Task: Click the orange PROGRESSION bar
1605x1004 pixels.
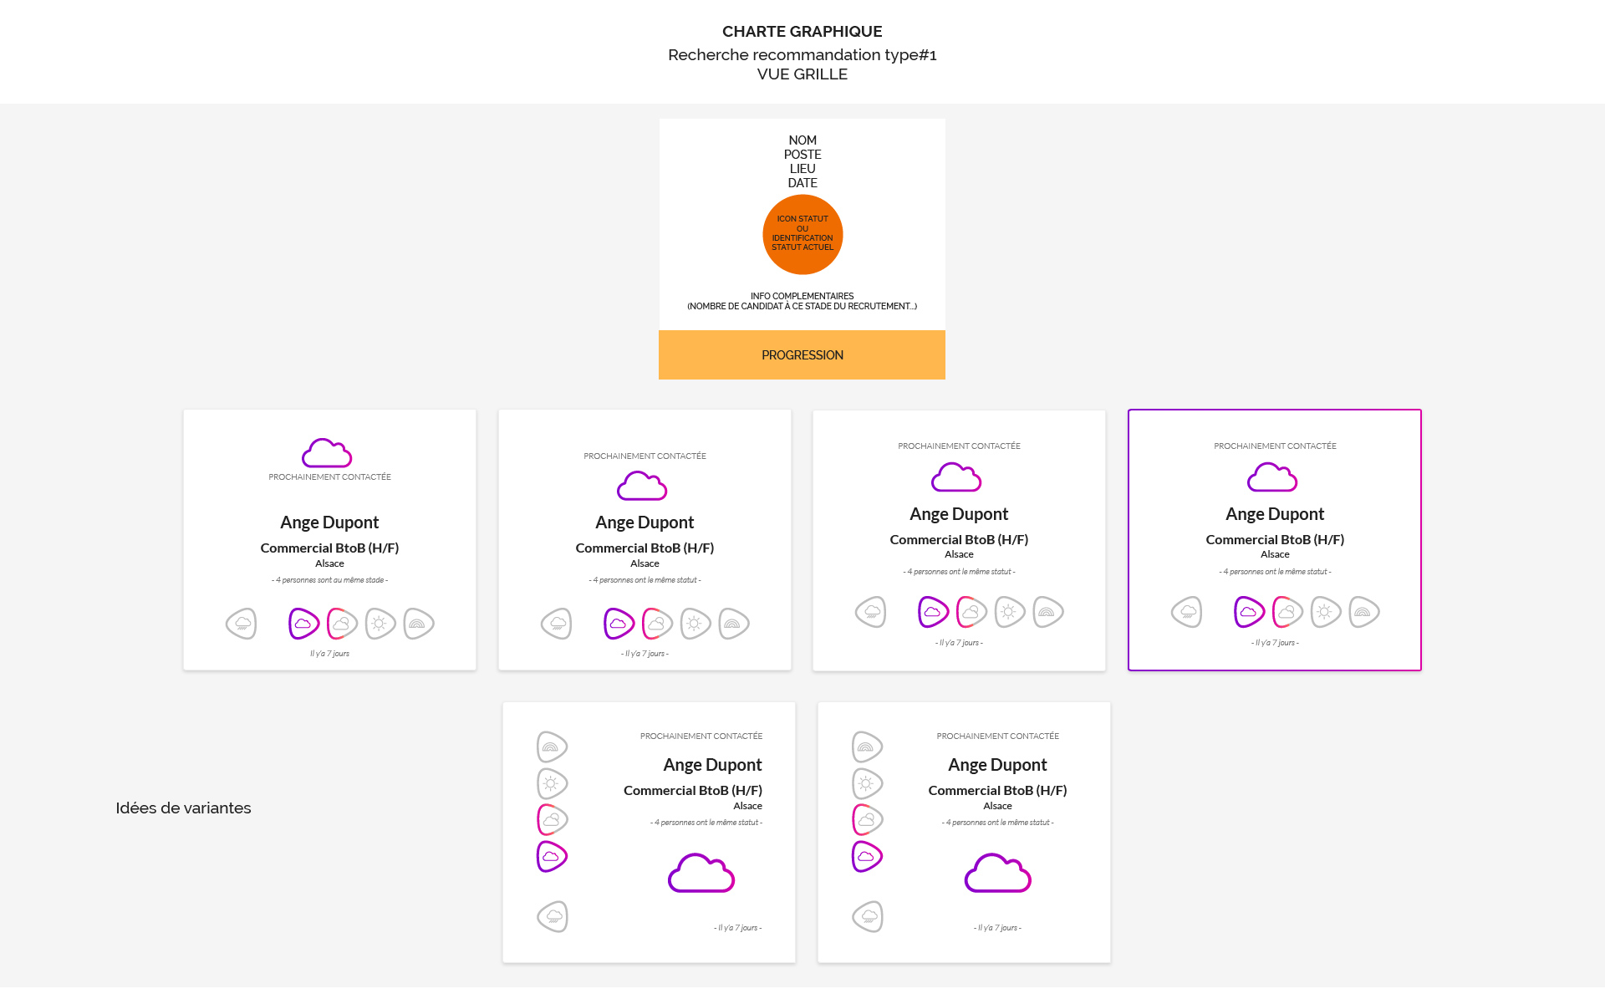Action: 802,355
